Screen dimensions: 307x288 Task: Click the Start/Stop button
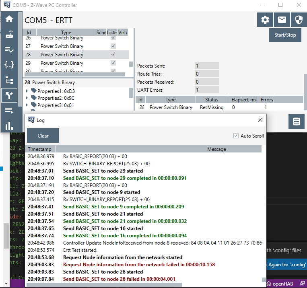pyautogui.click(x=285, y=35)
